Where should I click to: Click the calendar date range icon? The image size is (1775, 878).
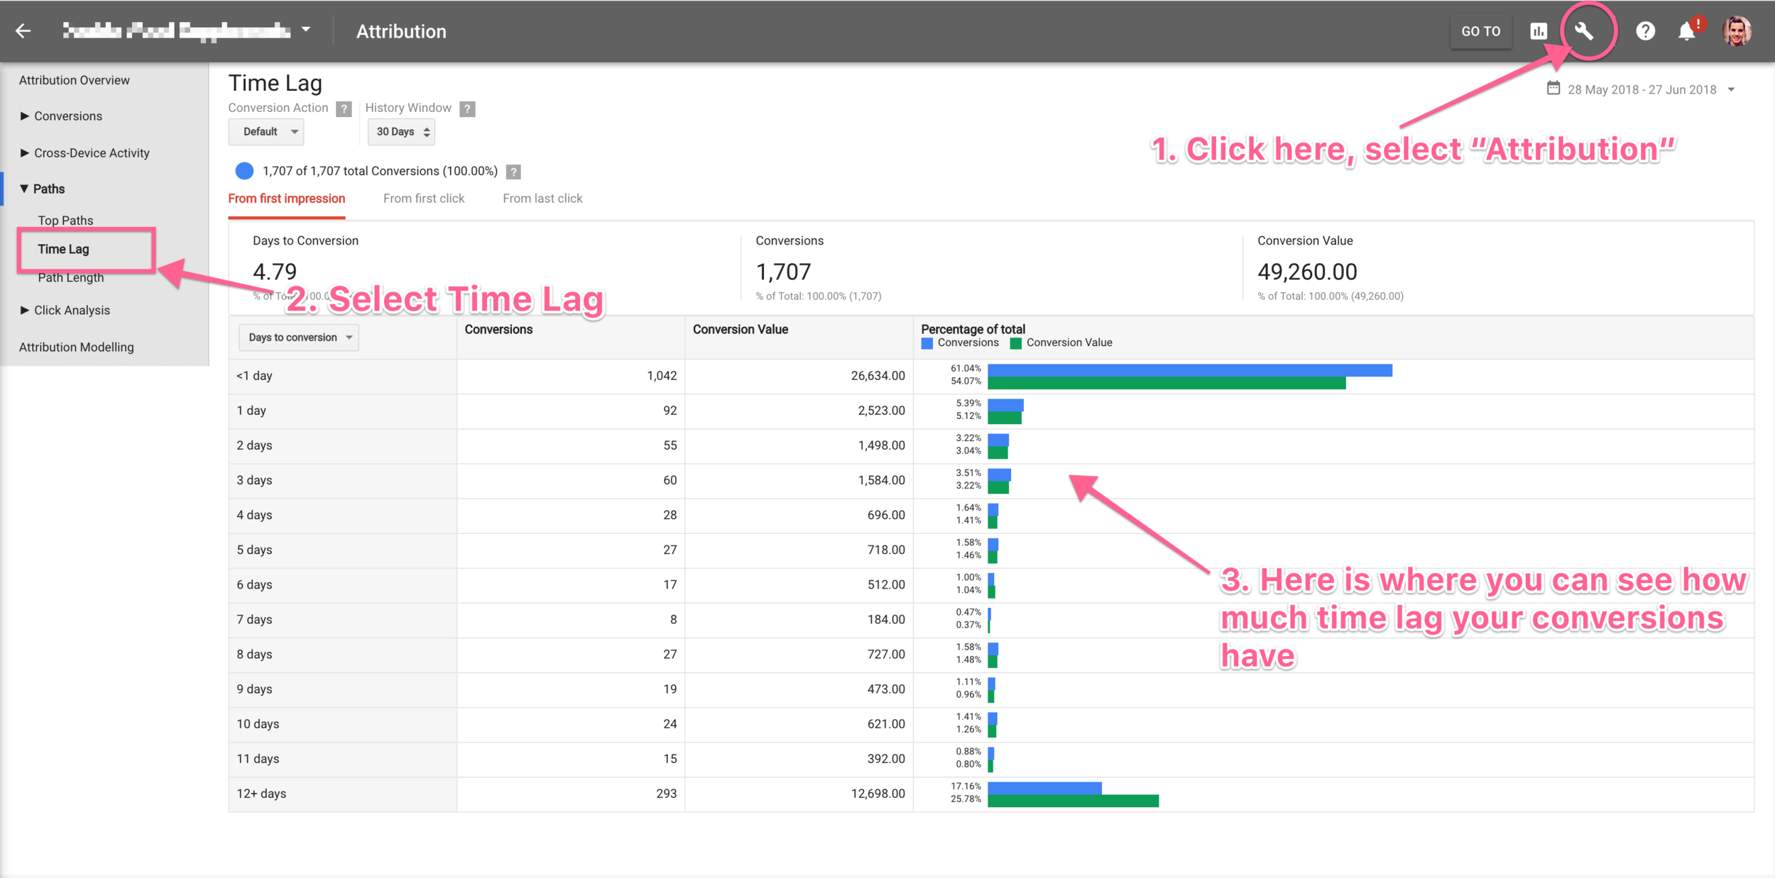click(1553, 89)
